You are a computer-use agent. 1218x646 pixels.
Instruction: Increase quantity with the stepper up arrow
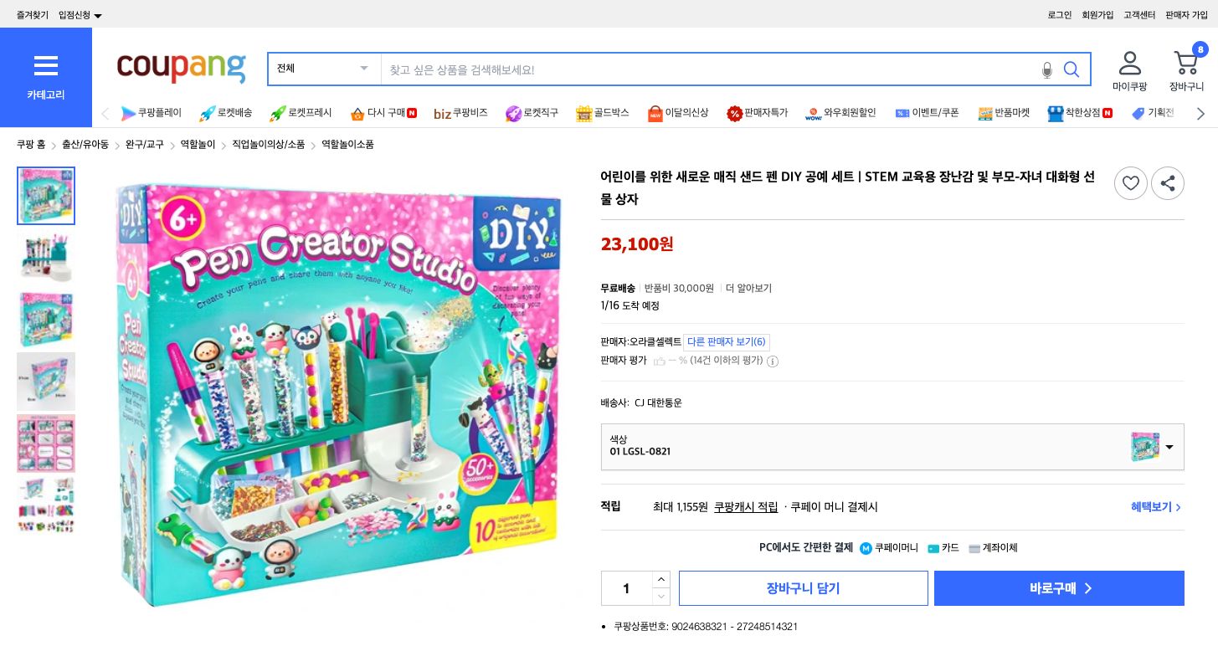(661, 579)
